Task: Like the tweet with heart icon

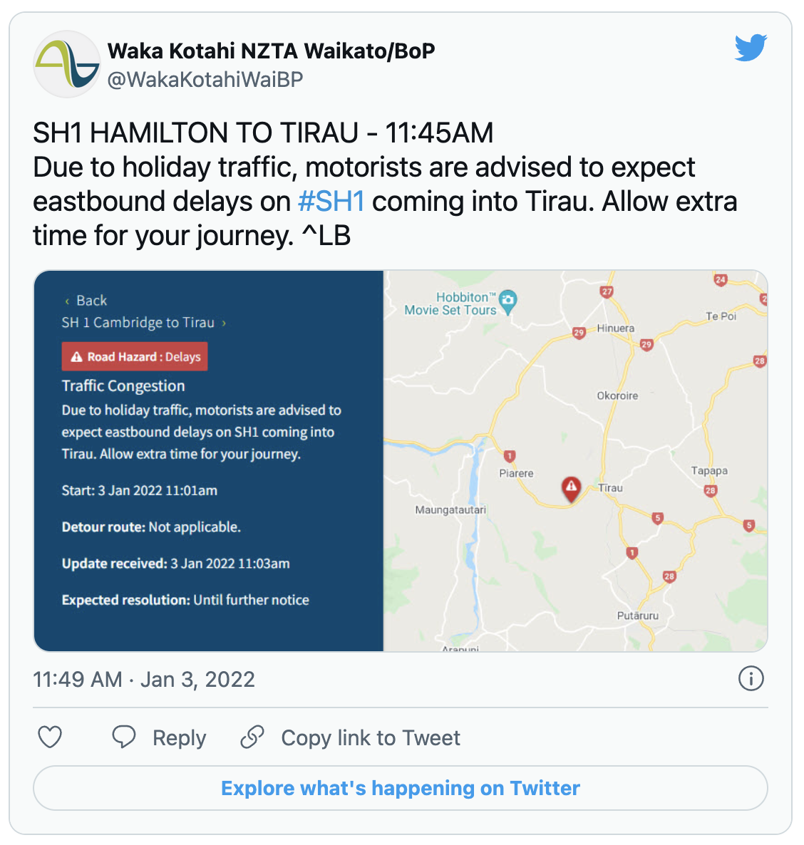Action: [50, 737]
